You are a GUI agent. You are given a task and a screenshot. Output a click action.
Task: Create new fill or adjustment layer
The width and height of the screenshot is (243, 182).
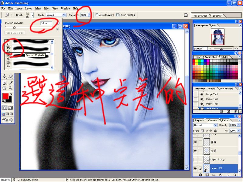[x=221, y=175]
